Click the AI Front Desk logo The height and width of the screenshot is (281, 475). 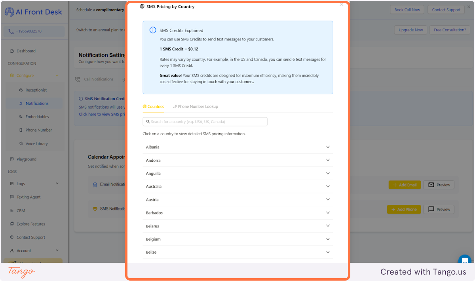(x=34, y=12)
